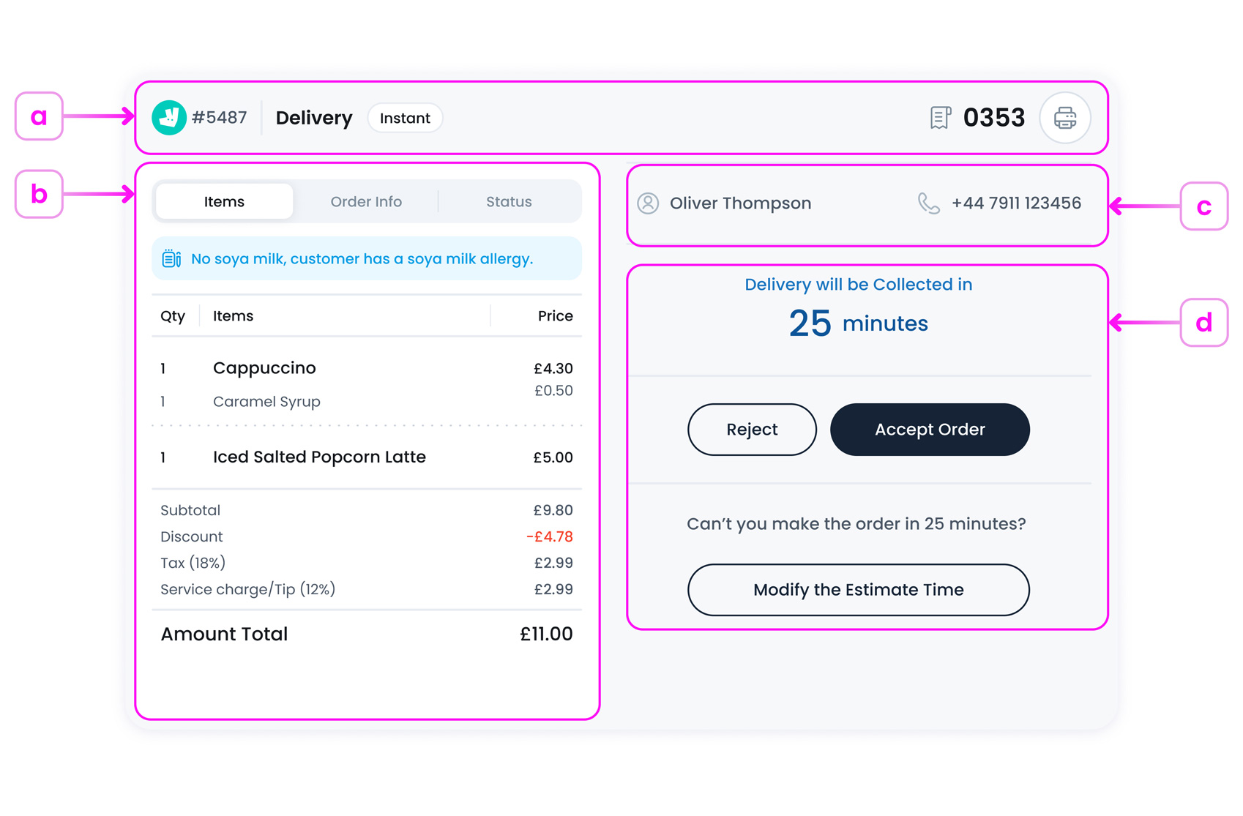
Task: Click the Amount Total £11.00 row
Action: pyautogui.click(x=366, y=634)
